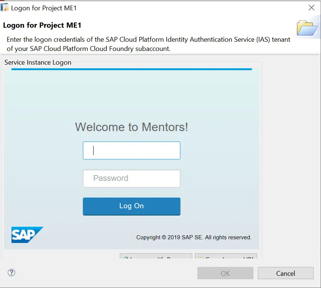This screenshot has height=288, width=321.
Task: Click the 'Service Instance Logon' group label
Action: (x=38, y=62)
